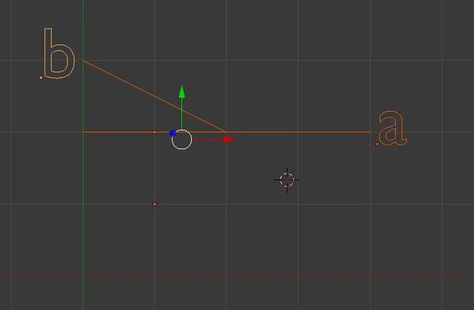The height and width of the screenshot is (310, 474).
Task: Click the lone orange origin dot below the line
Action: [x=154, y=204]
